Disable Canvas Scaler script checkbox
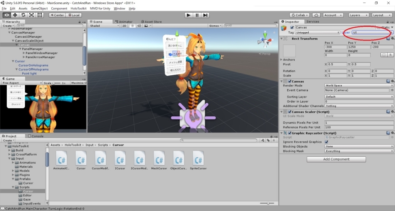This screenshot has width=395, height=211. tap(290, 111)
